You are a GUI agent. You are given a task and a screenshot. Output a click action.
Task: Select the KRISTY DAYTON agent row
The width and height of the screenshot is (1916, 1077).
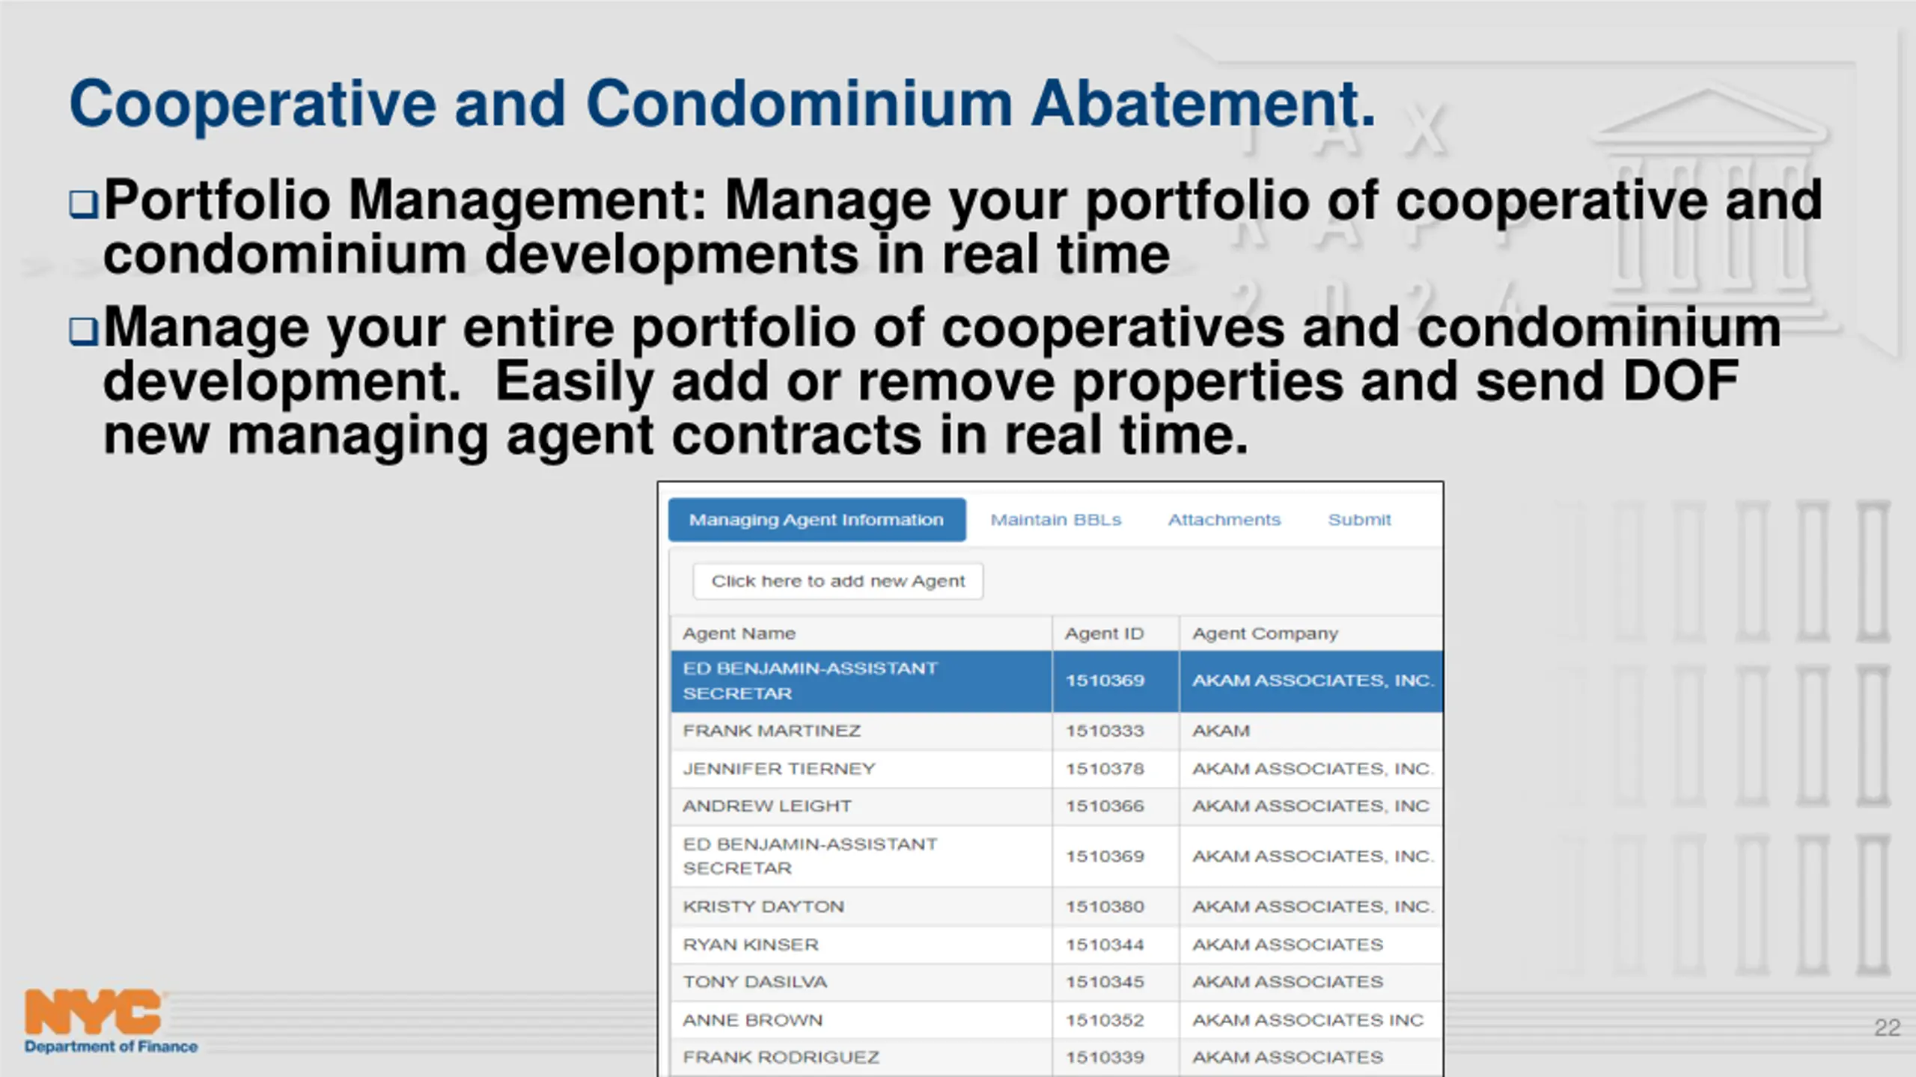click(763, 906)
